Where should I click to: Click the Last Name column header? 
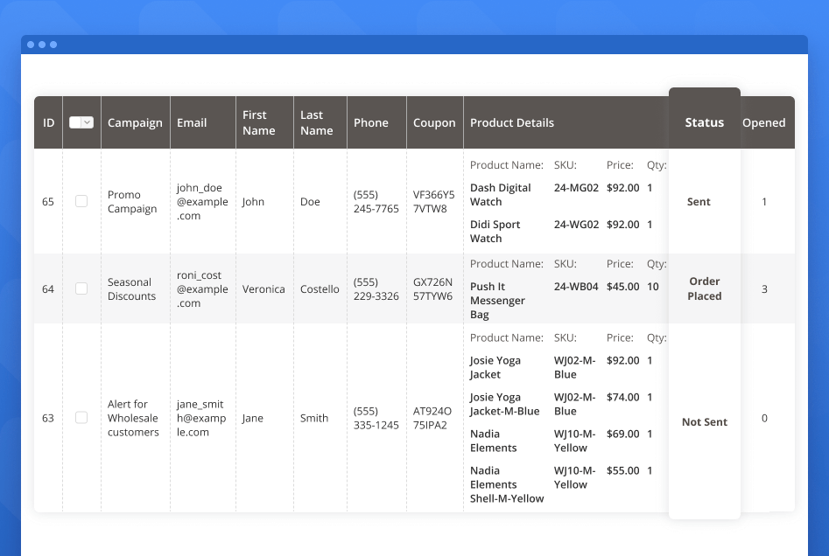(x=316, y=123)
